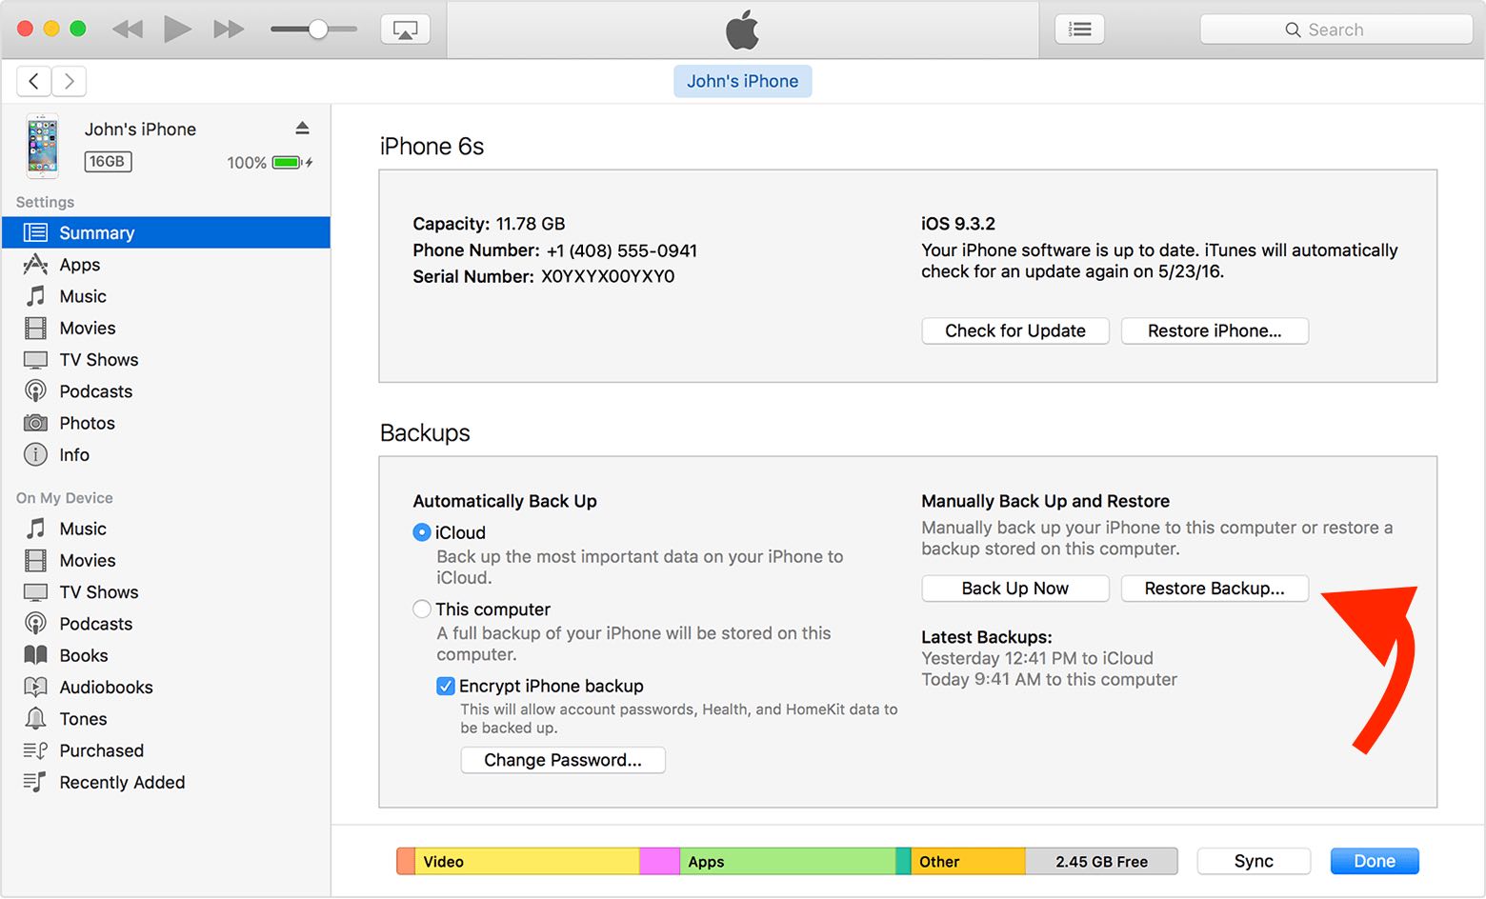1486x899 pixels.
Task: Select This computer backup radio button
Action: [x=422, y=609]
